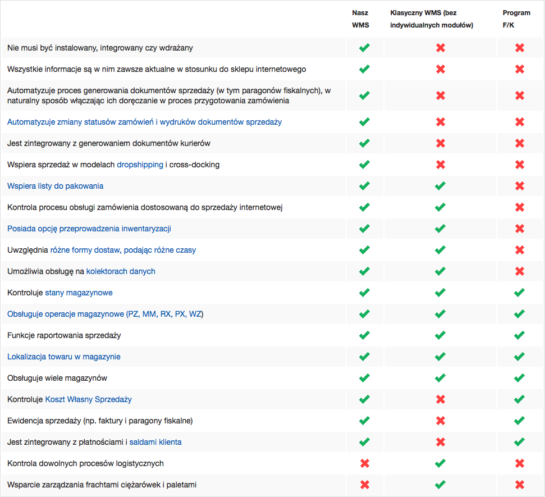Screen dimensions: 545x497
Task: Click Nasz WMS checkmark for 'Wspiera listy do pakowania'
Action: click(364, 186)
